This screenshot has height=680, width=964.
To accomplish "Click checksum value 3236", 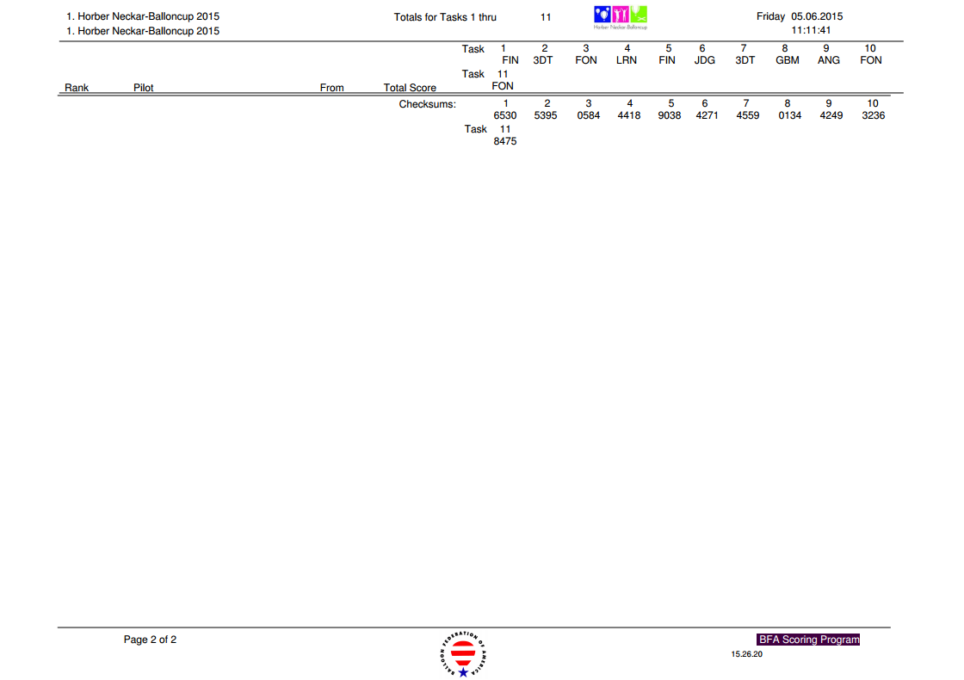I will point(873,115).
